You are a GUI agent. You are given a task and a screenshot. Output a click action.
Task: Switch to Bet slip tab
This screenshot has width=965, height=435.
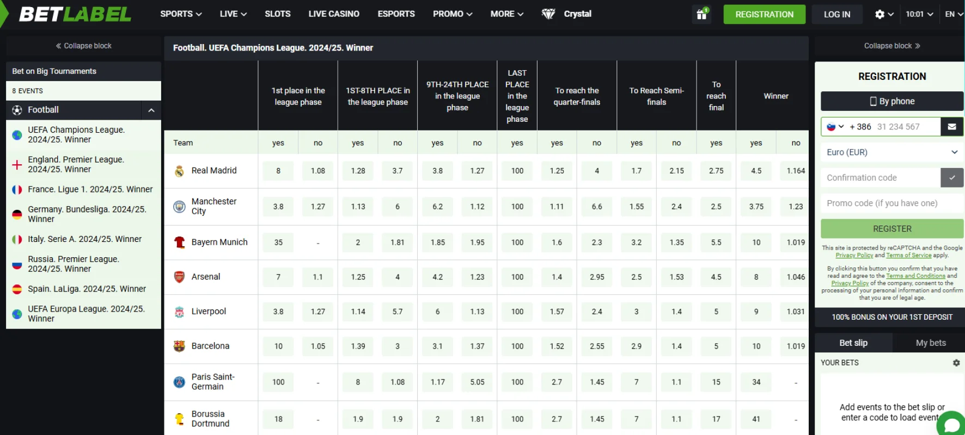coord(853,343)
